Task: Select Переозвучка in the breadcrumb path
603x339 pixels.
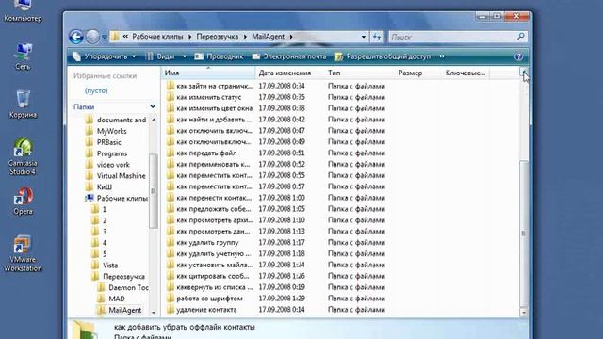Action: (218, 37)
